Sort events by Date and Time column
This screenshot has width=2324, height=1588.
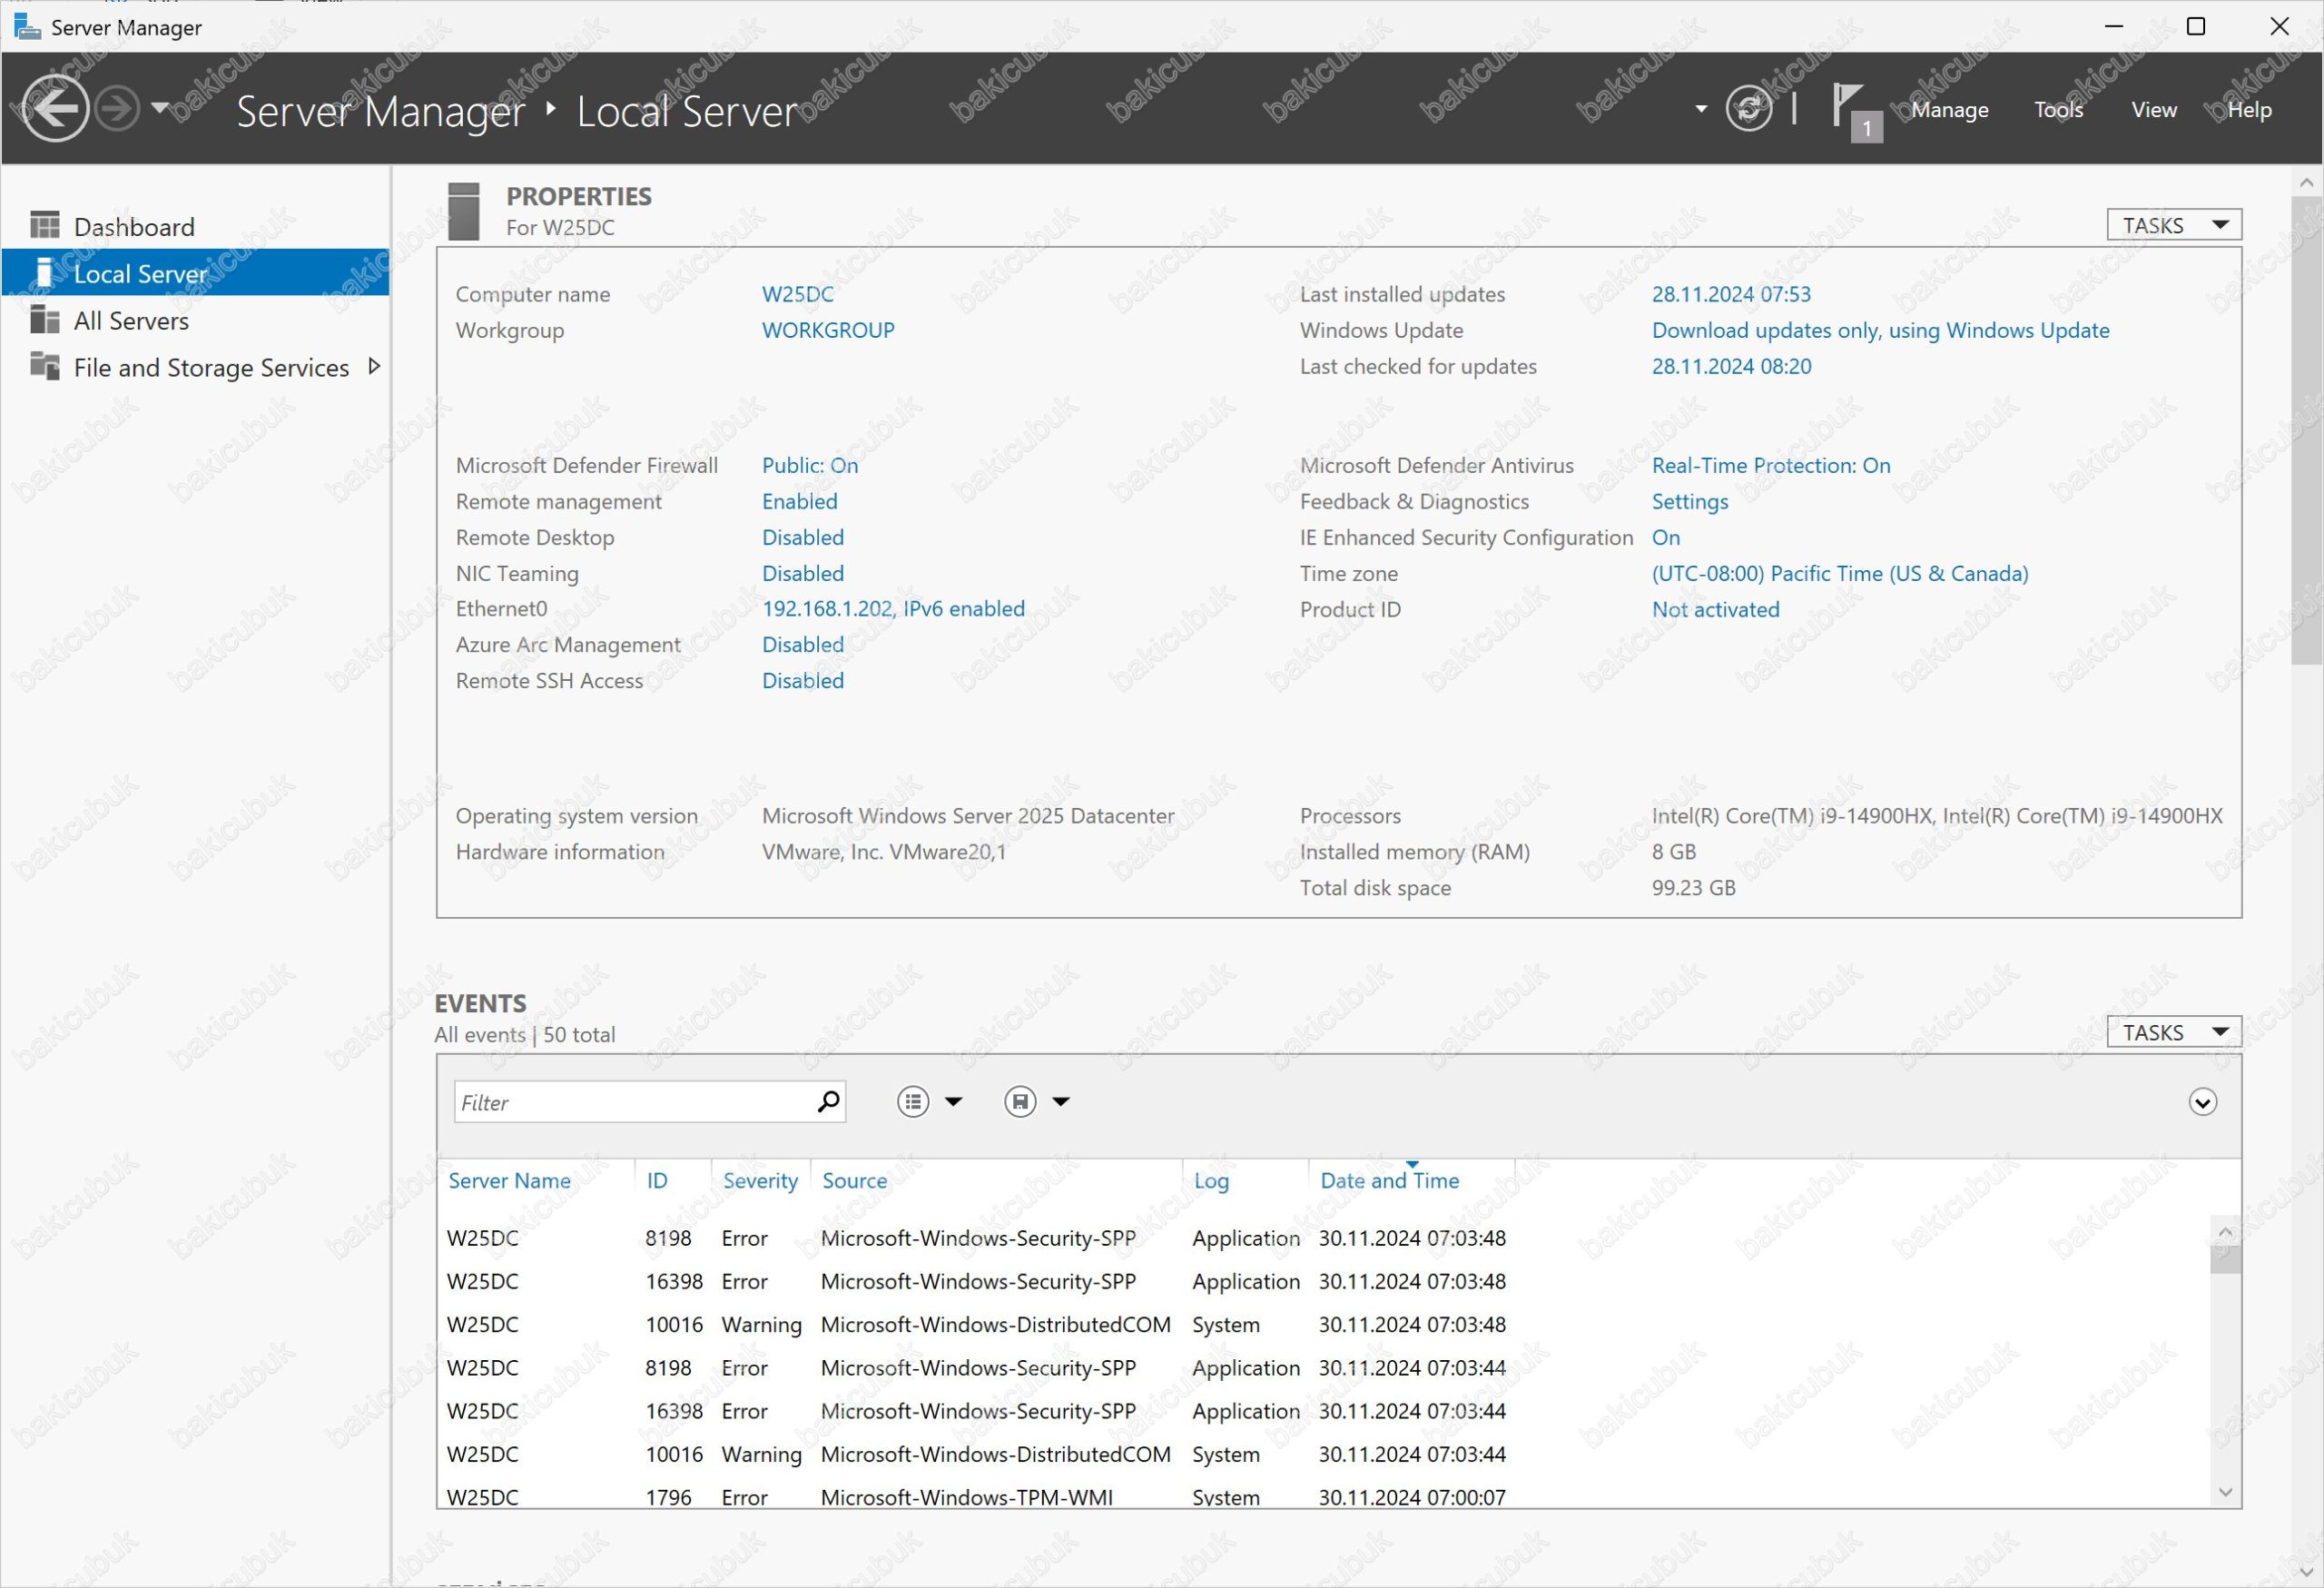pyautogui.click(x=1389, y=1180)
